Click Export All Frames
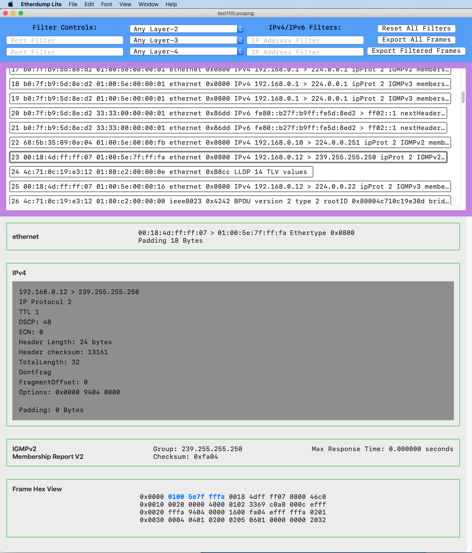Image resolution: width=472 pixels, height=553 pixels. pyautogui.click(x=416, y=40)
